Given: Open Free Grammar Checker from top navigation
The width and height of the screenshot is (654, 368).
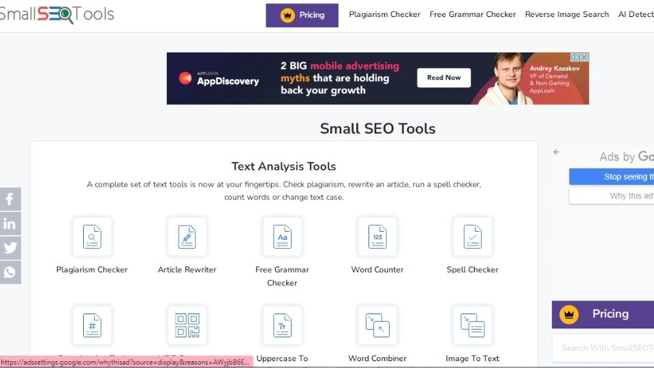Looking at the screenshot, I should pos(473,14).
